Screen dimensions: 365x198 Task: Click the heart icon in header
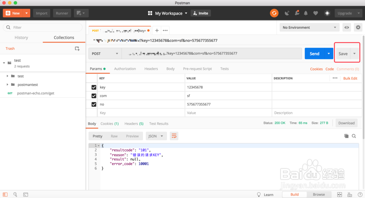[x=315, y=13]
